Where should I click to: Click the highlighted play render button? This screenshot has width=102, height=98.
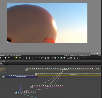(17, 58)
